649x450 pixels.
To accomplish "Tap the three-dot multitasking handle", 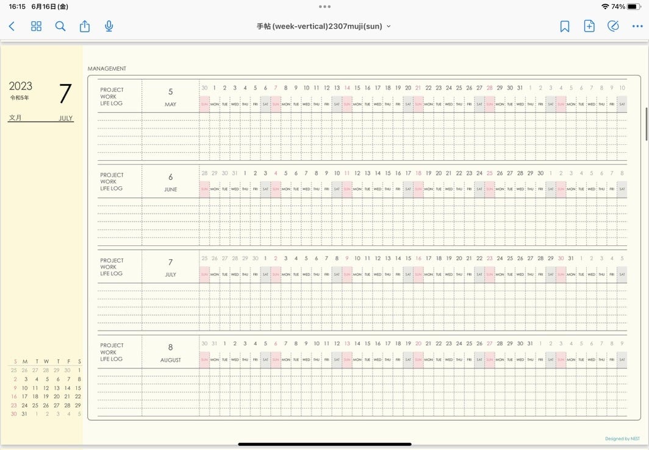I will coord(324,7).
